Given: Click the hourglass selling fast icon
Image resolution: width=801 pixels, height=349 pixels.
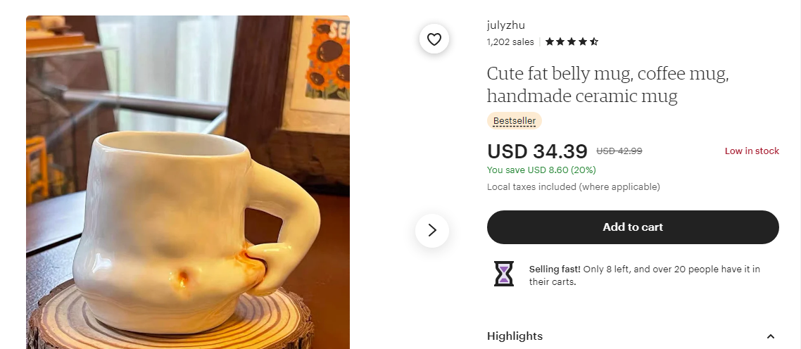Looking at the screenshot, I should (x=504, y=274).
